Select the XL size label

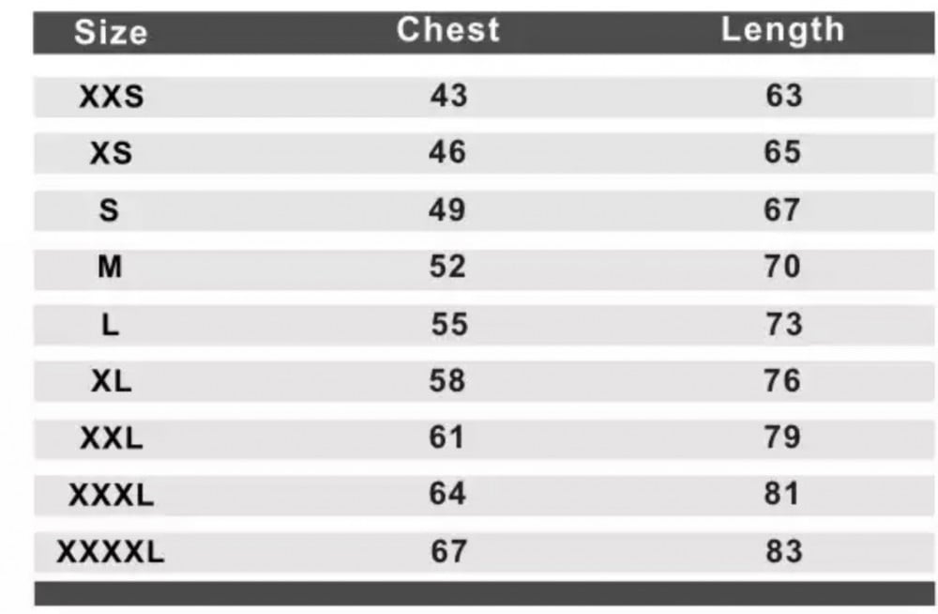(x=111, y=381)
